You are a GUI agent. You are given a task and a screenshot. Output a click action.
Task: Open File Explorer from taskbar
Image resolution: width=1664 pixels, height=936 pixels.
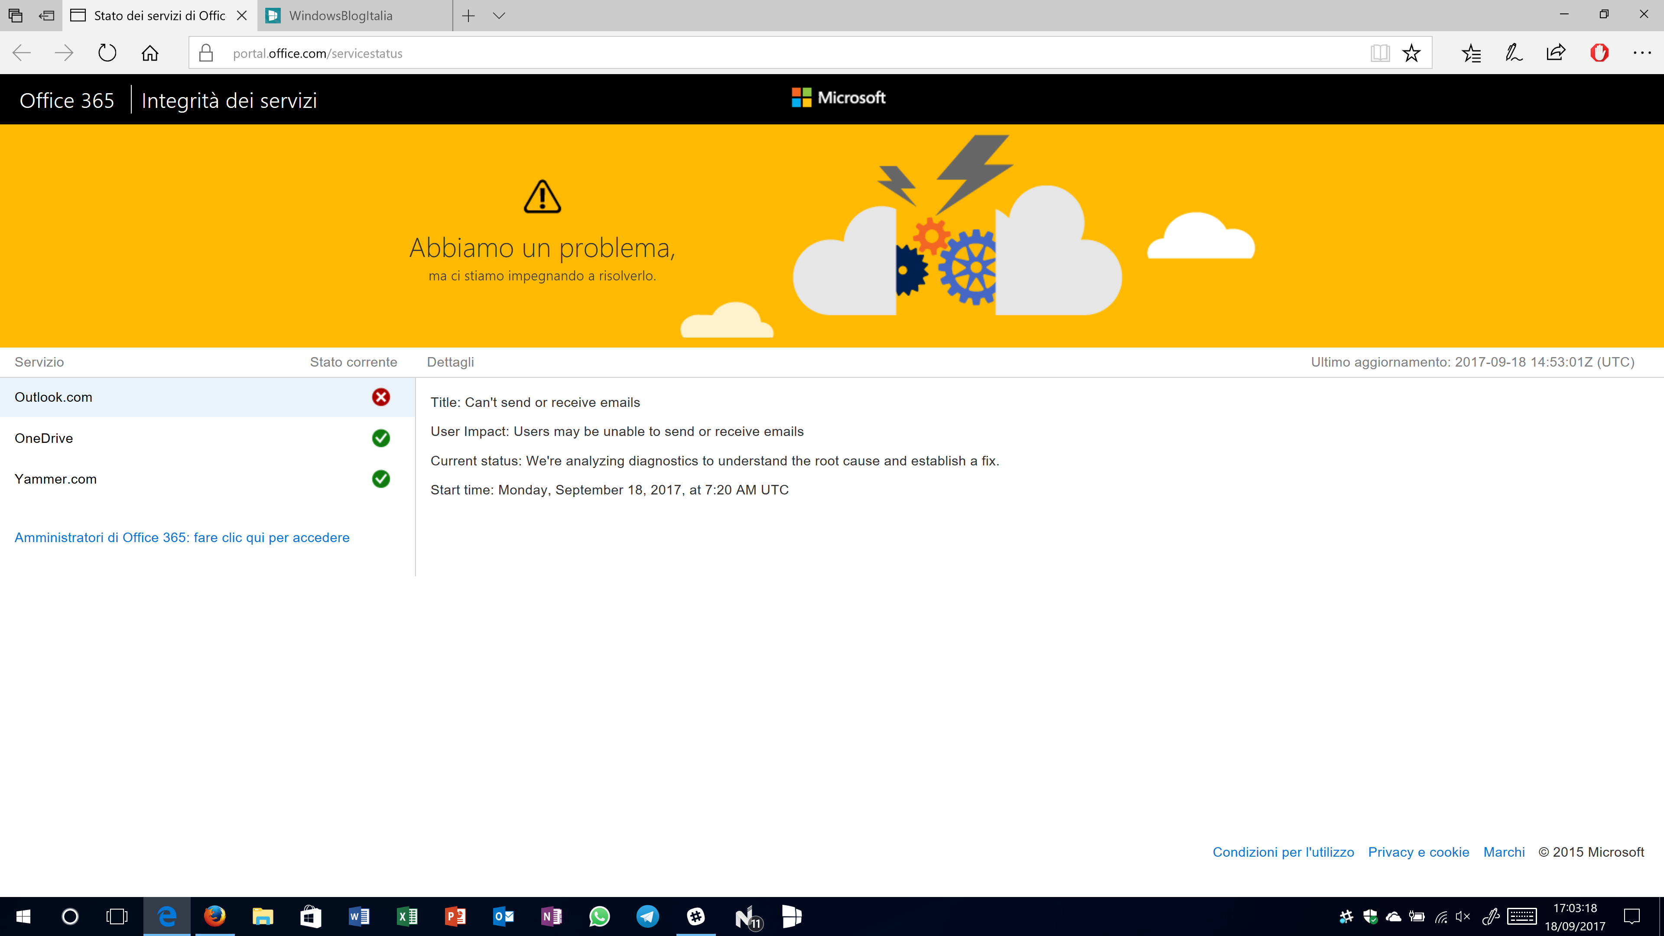point(263,916)
